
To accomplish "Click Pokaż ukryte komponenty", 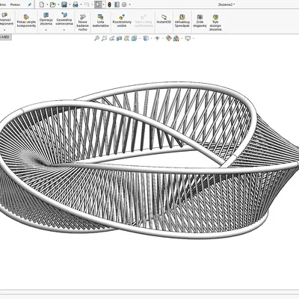I will (26, 21).
